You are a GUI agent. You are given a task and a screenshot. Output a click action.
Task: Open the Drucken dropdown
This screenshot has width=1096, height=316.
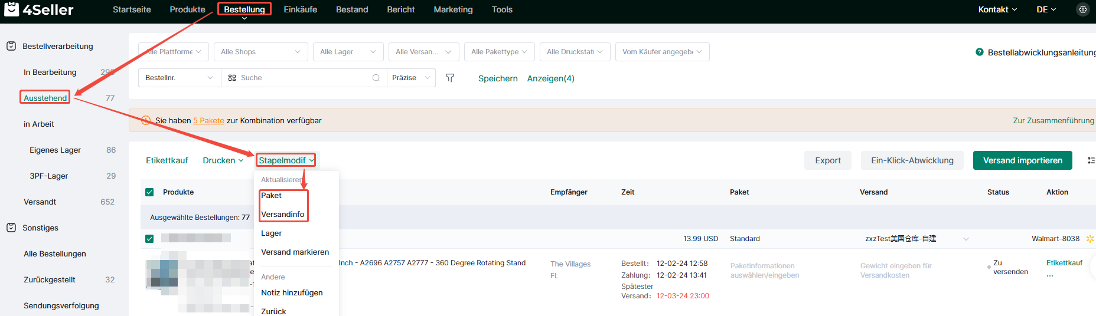223,160
